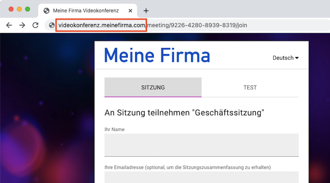This screenshot has width=330, height=183.
Task: Click the "An Sitzung teilnehmen" heading
Action: (x=184, y=113)
